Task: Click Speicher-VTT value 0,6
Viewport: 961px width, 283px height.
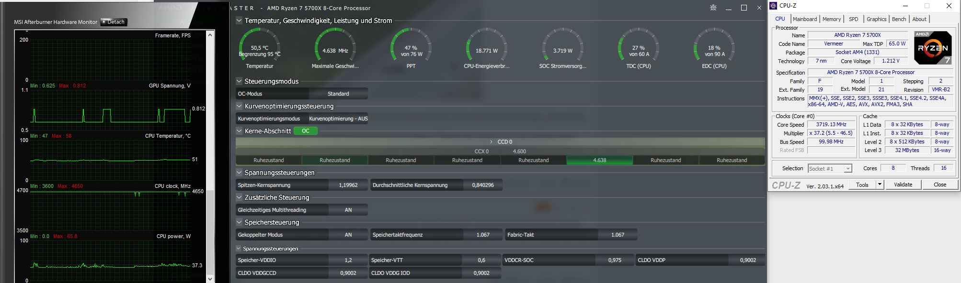Action: tap(481, 260)
